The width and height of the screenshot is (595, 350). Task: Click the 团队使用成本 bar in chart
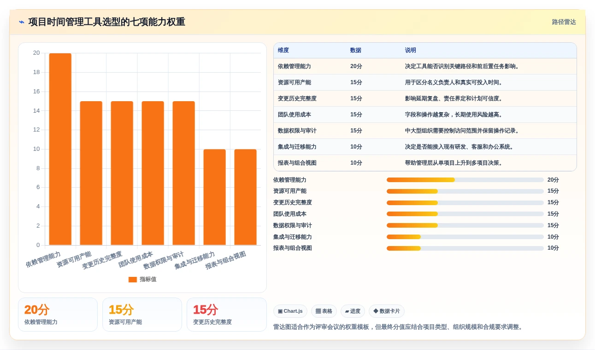coord(153,173)
